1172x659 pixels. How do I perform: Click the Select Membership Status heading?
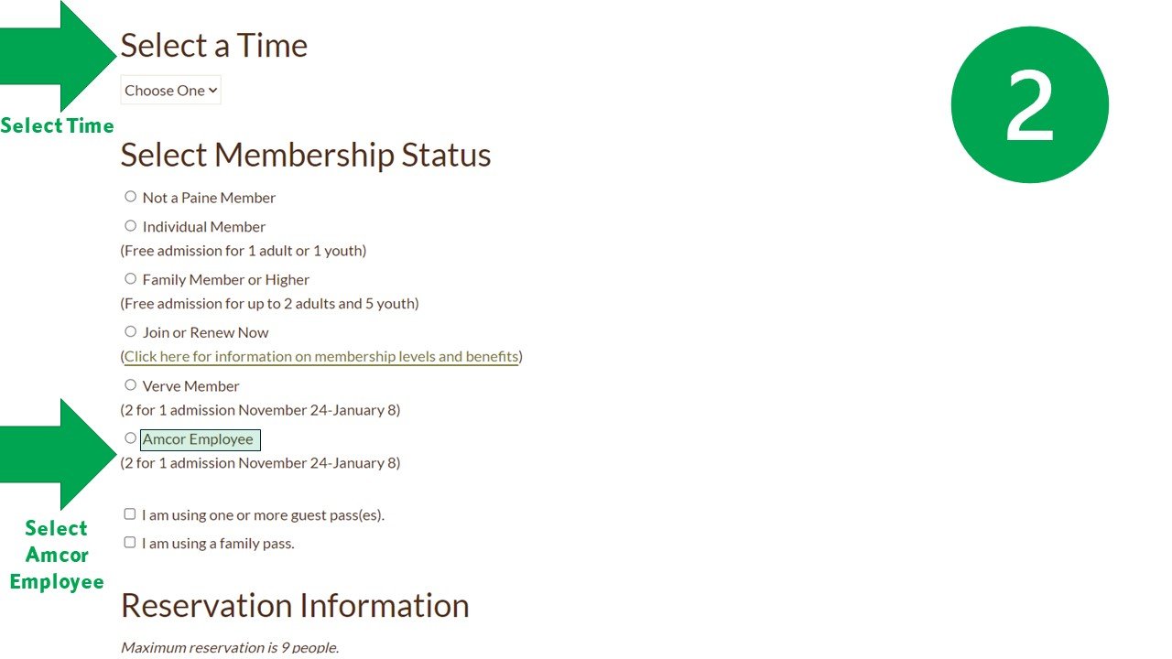click(x=306, y=155)
